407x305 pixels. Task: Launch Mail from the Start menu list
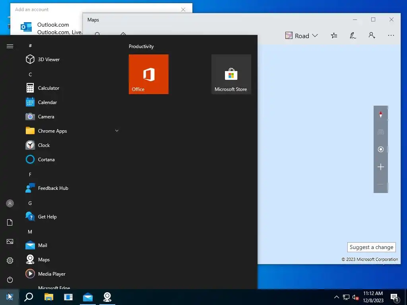(x=73, y=245)
